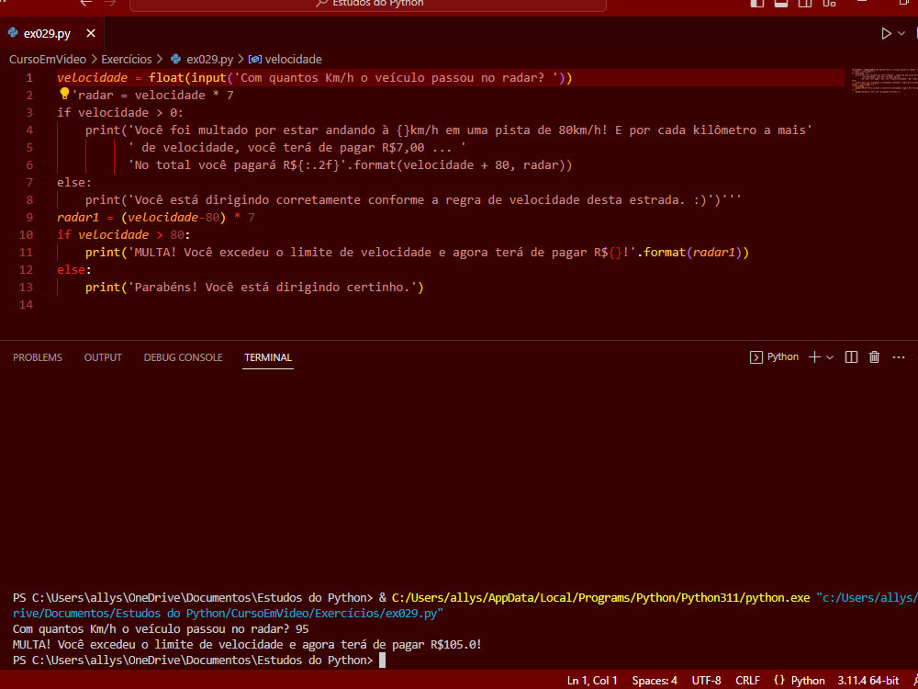918x689 pixels.
Task: Click the ex029.py script path in terminal
Action: pyautogui.click(x=228, y=614)
